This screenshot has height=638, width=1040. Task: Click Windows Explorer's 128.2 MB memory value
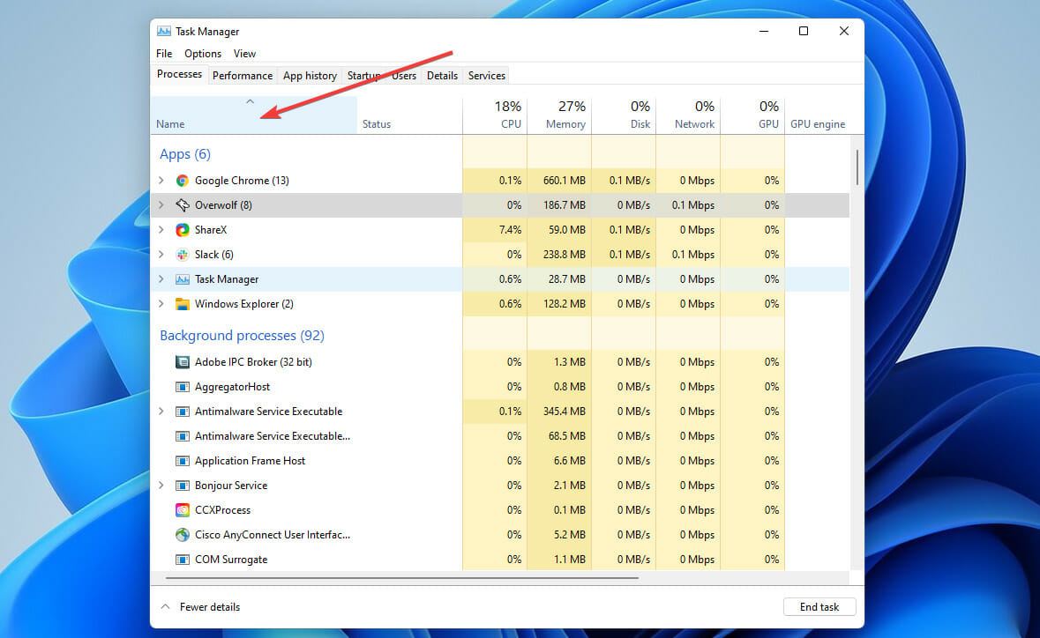565,303
